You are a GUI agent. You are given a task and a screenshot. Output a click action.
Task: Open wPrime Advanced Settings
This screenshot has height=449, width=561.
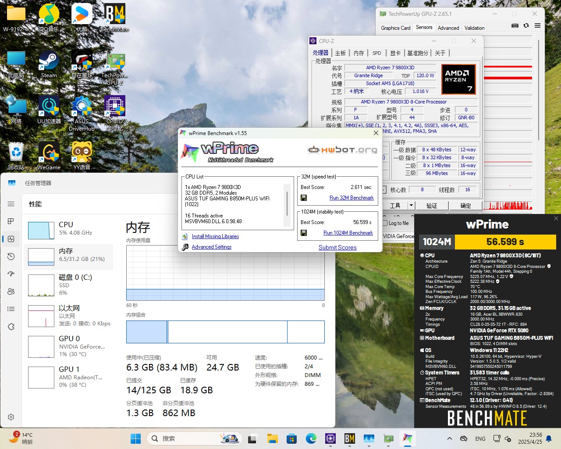tap(211, 247)
